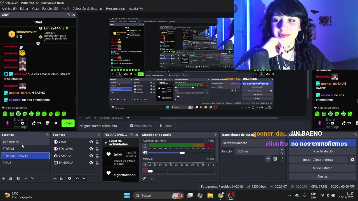Open Colección de Escenas menu
The width and height of the screenshot is (358, 201).
87,9
